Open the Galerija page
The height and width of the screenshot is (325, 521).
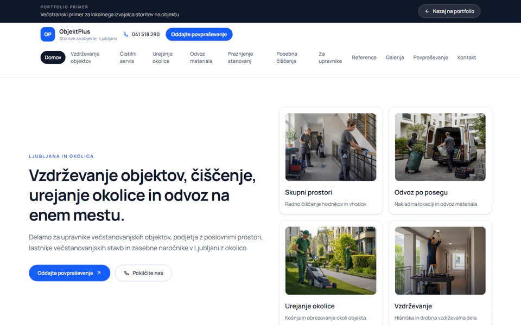pos(395,57)
